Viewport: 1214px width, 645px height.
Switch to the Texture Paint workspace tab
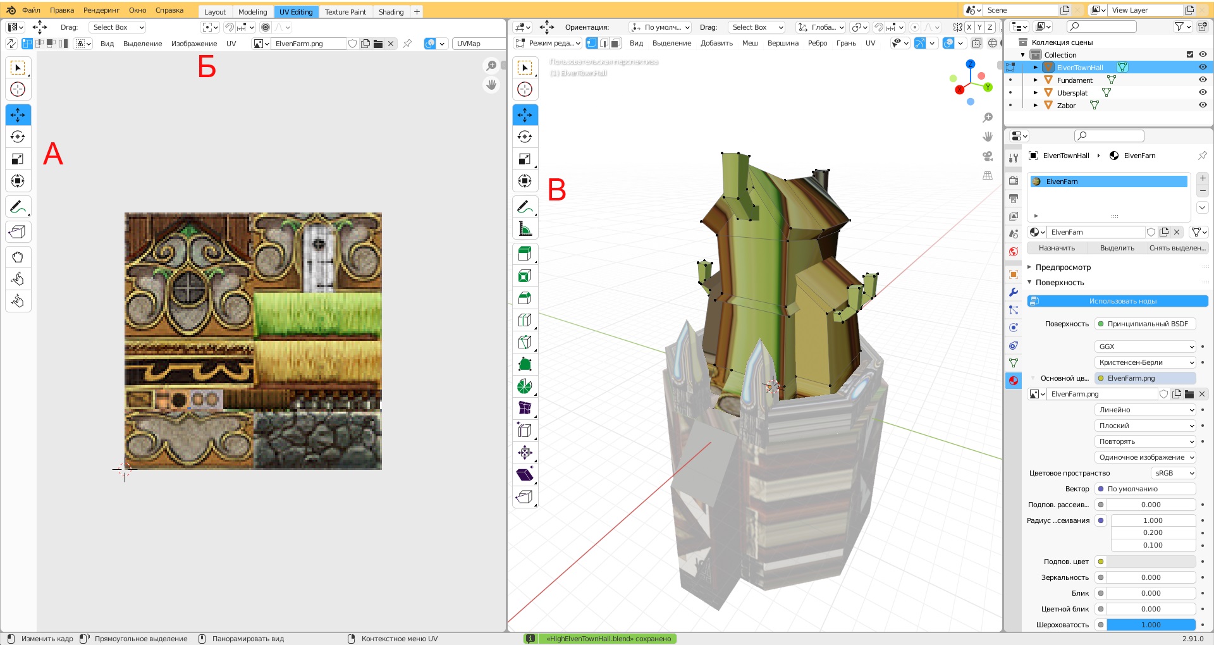tap(345, 12)
